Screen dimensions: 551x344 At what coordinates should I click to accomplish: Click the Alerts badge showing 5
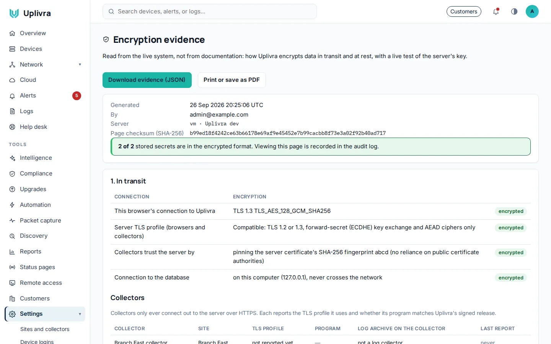[77, 96]
